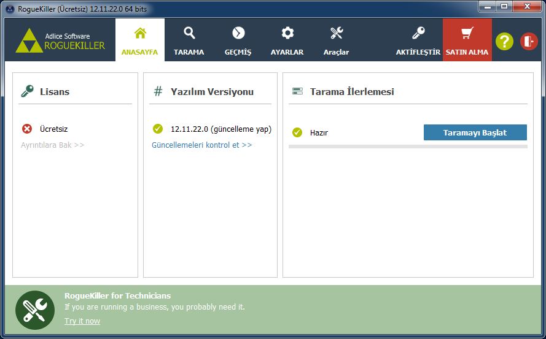Click the red exit door icon
Screen dimensions: 546x339
[529, 41]
